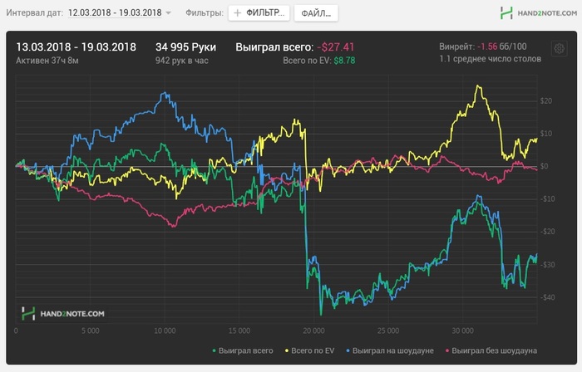
Task: Click the plus icon on filter button
Action: (x=237, y=13)
